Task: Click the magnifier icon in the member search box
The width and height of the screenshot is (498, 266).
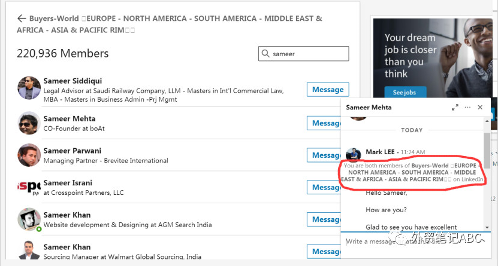Action: click(265, 53)
